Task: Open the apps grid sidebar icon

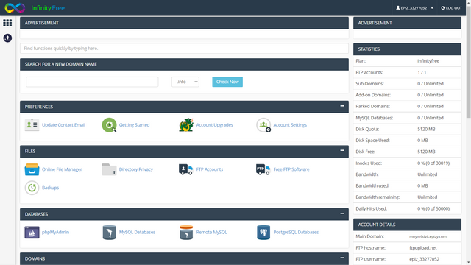Action: click(x=7, y=23)
